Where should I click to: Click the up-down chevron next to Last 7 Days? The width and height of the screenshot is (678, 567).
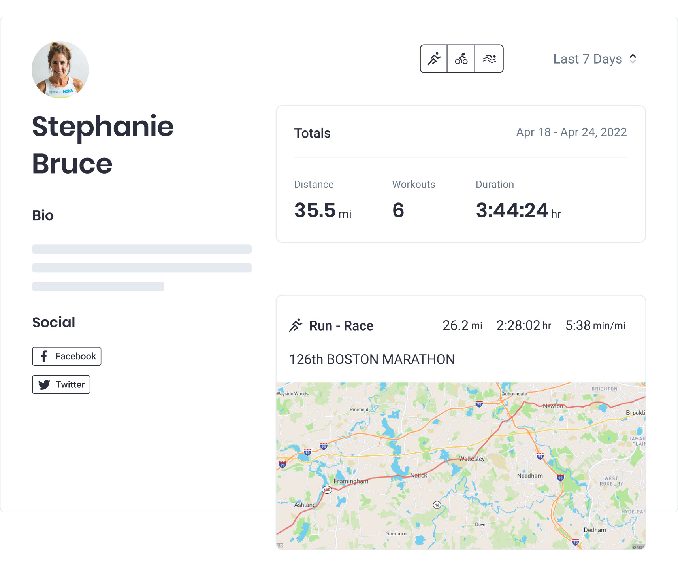click(x=633, y=59)
